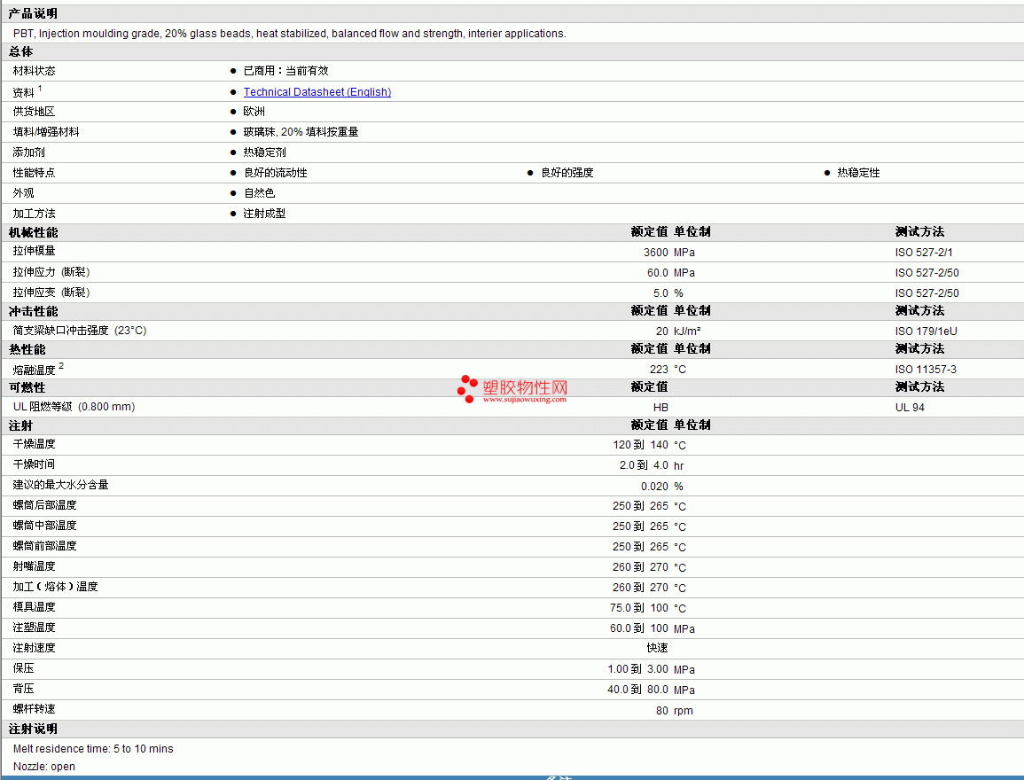Click the 20 kJ/m² impact value
Screen dimensions: 1024x780
(678, 331)
